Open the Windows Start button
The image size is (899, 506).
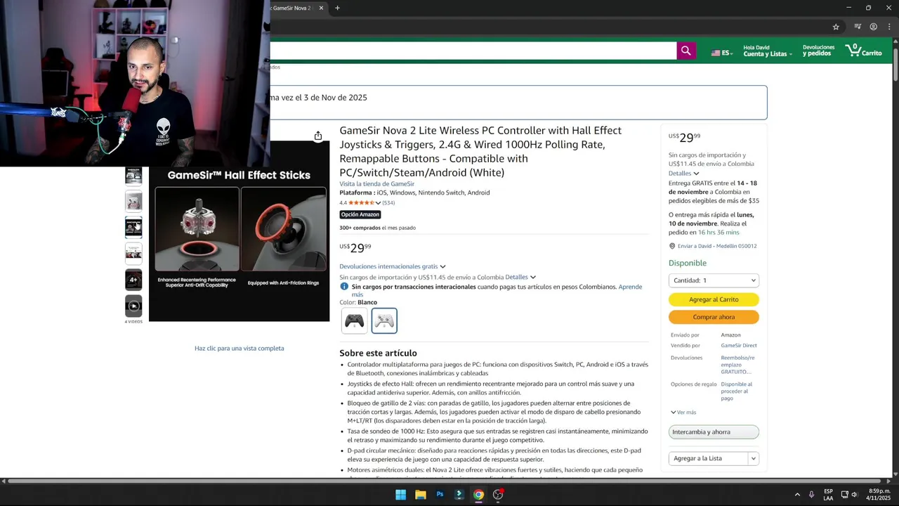(400, 495)
